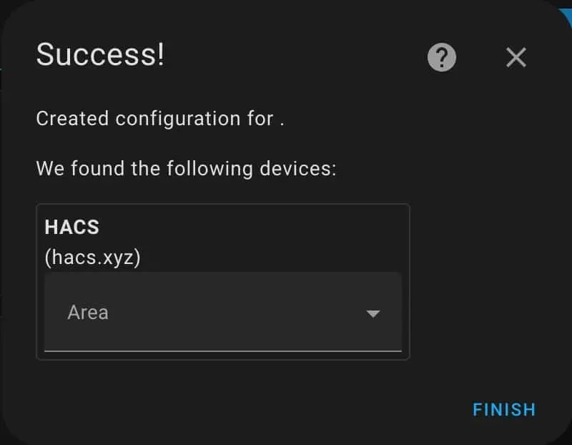
Task: Expand the Area dropdown arrow
Action: point(373,313)
